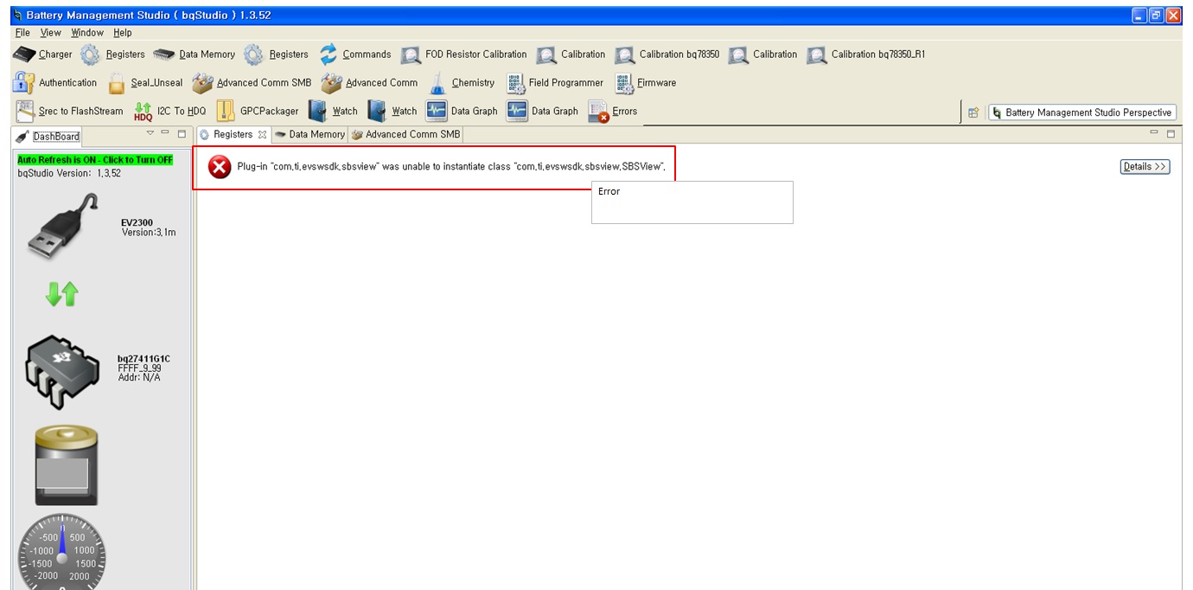Switch to Advanced Comm SMB tab
The height and width of the screenshot is (590, 1193).
(x=406, y=135)
